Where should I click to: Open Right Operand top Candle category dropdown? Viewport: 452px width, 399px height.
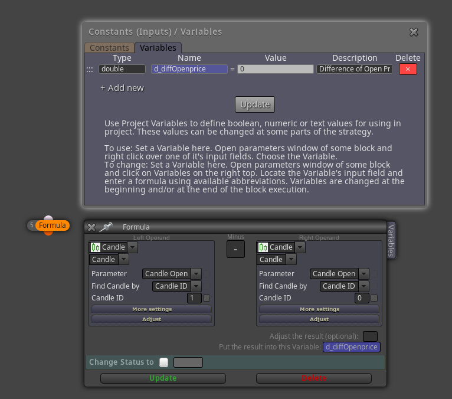(300, 247)
